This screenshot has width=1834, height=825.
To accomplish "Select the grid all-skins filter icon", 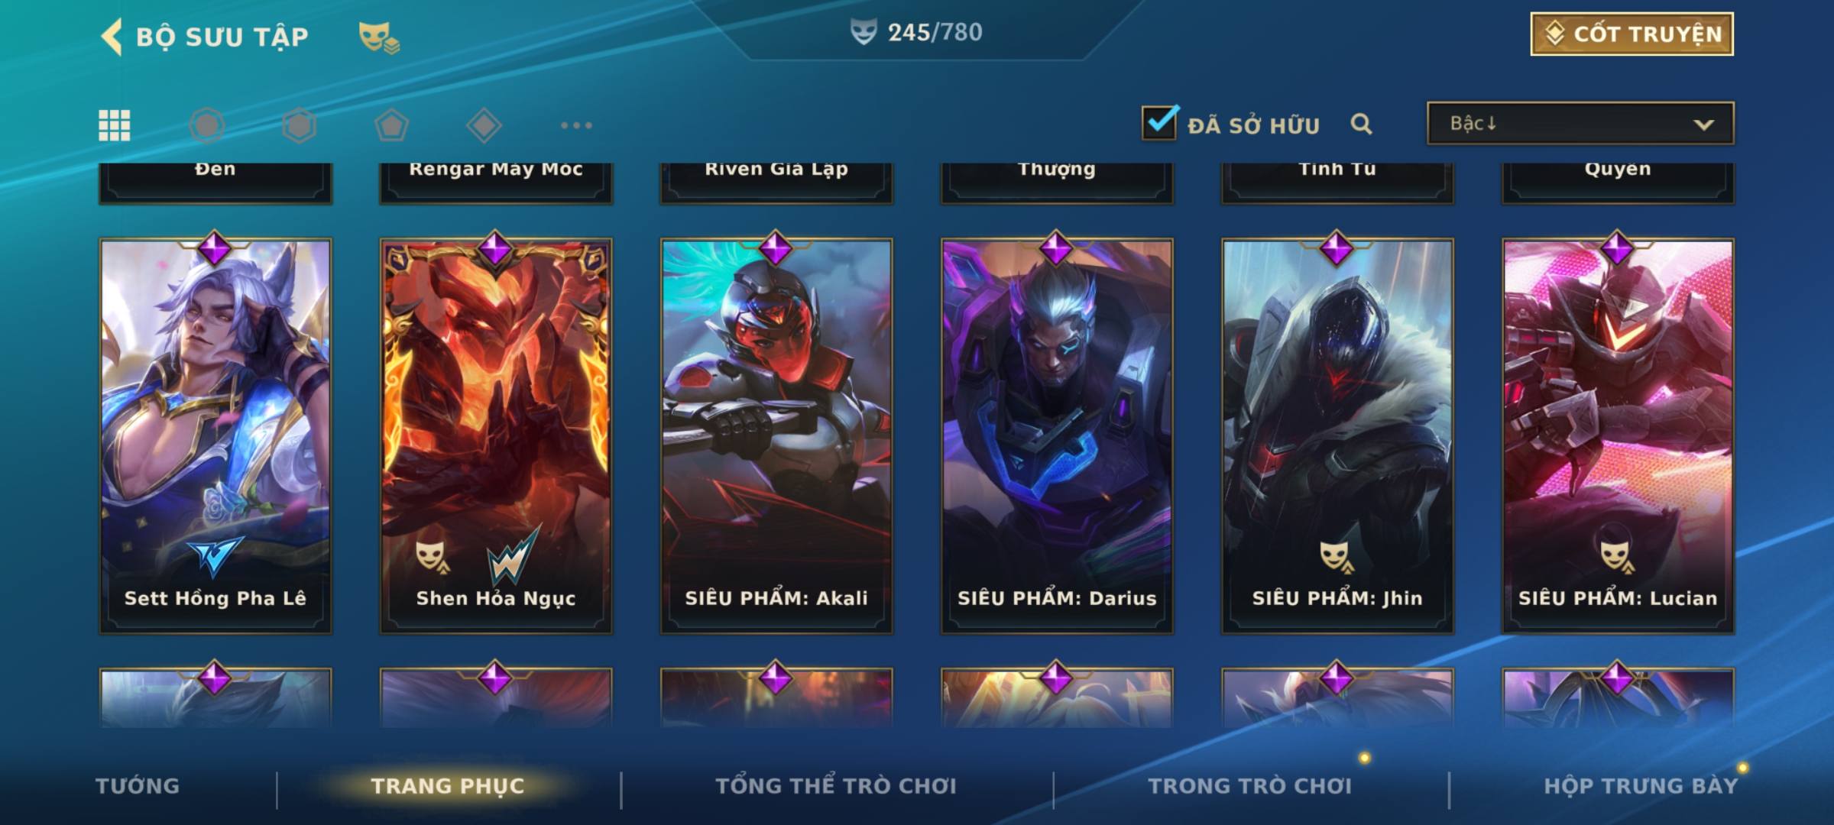I will click(x=115, y=125).
